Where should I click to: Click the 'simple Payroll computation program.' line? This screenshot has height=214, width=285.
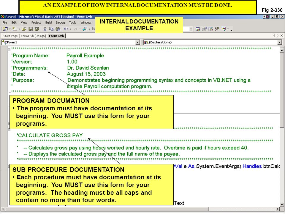[110, 86]
